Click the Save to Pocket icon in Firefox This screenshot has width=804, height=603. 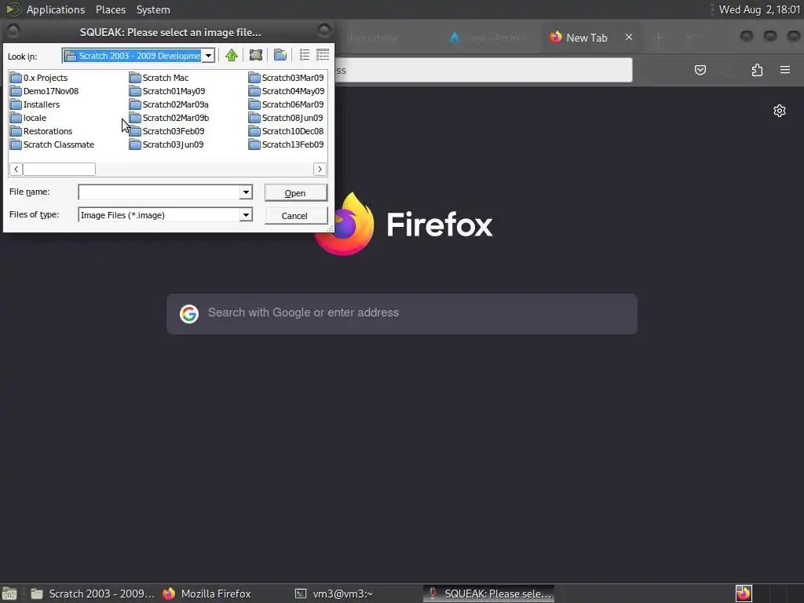pyautogui.click(x=700, y=70)
